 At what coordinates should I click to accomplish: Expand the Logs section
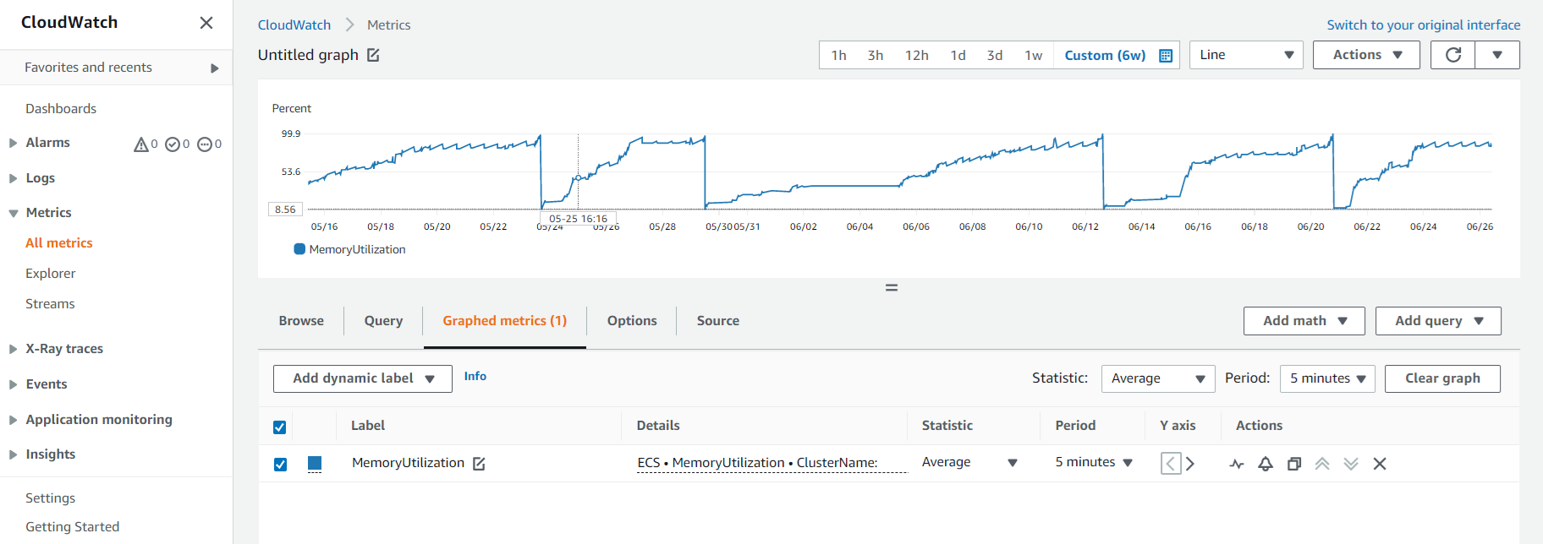[13, 179]
